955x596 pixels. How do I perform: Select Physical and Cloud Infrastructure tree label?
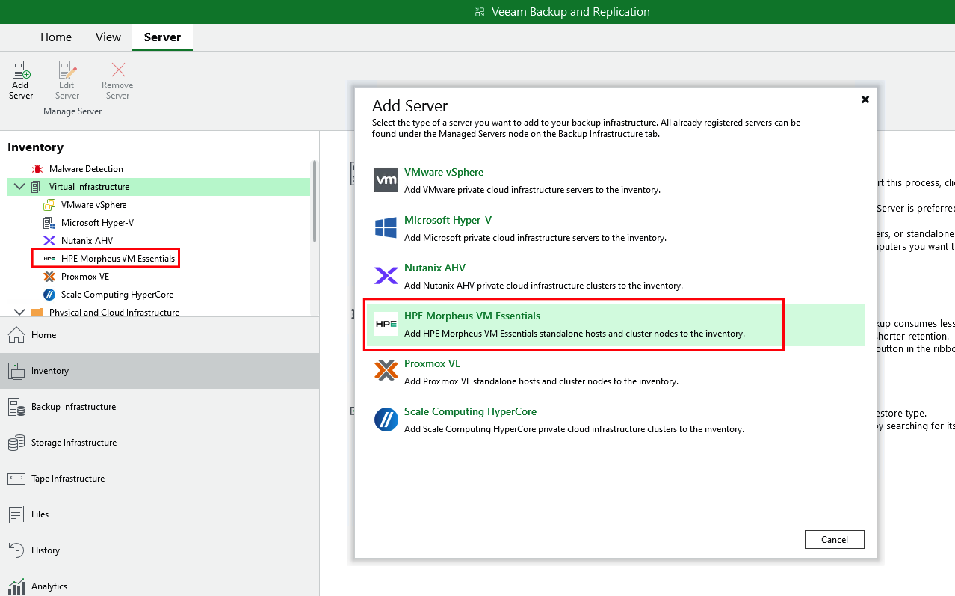coord(114,313)
